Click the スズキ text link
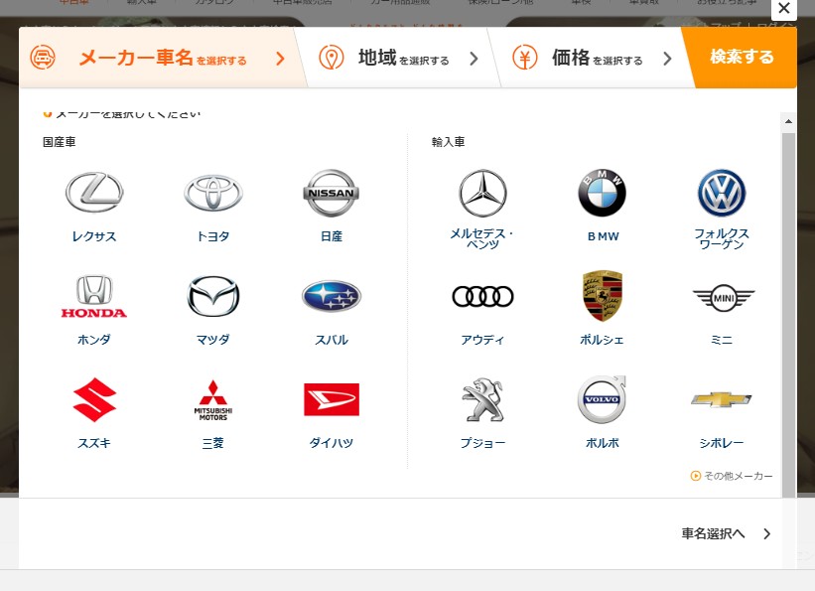 coord(94,443)
